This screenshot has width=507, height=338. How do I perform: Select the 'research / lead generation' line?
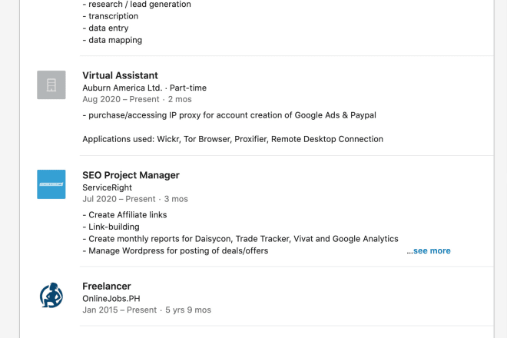[x=137, y=4]
